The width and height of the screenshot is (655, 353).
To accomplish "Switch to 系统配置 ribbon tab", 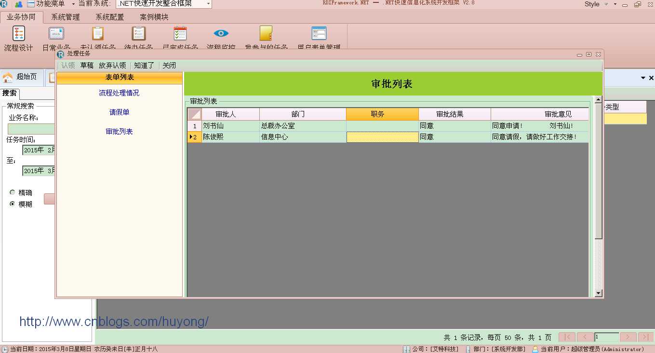I will click(110, 17).
